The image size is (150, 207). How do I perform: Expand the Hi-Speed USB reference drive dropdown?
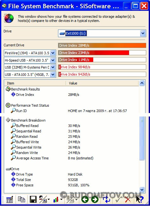click(53, 60)
